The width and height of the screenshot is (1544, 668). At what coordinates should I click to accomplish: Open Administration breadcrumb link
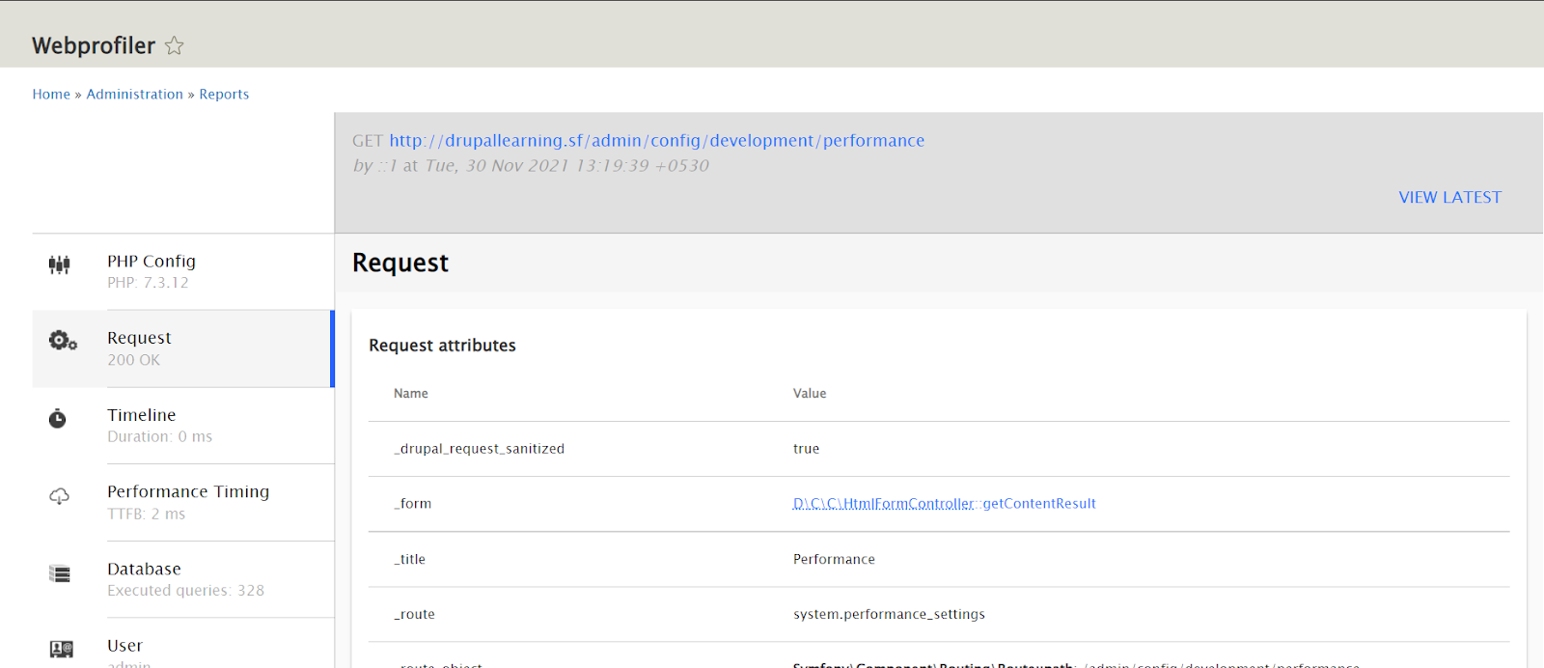(x=135, y=94)
